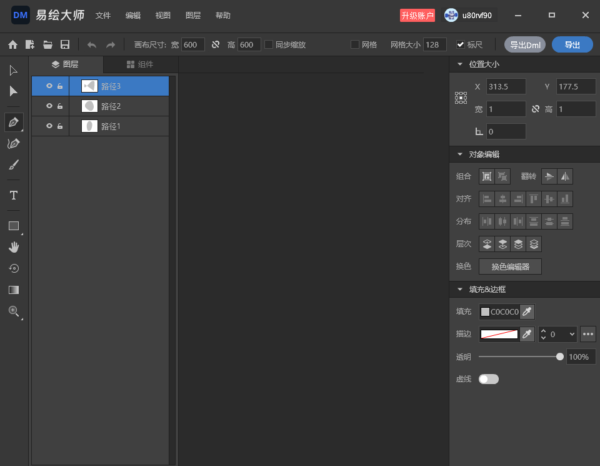Turn on the 虚线 dashed line switch
The image size is (600, 466).
[x=489, y=379]
